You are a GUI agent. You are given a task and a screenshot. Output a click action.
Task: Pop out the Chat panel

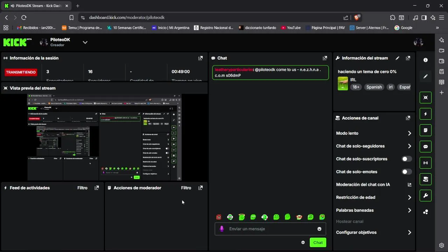point(325,58)
